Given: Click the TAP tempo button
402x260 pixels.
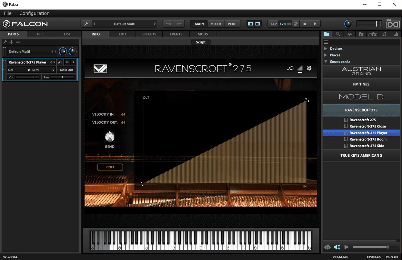Looking at the screenshot, I should 273,24.
